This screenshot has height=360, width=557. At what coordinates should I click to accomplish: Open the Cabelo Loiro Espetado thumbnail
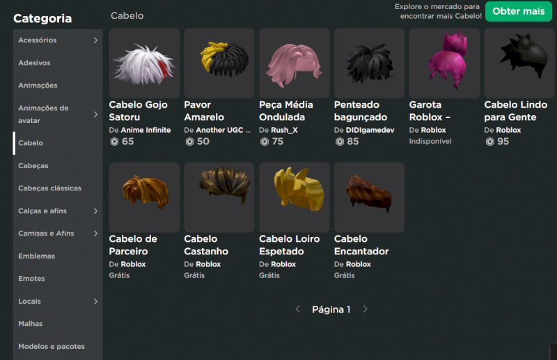pyautogui.click(x=294, y=197)
